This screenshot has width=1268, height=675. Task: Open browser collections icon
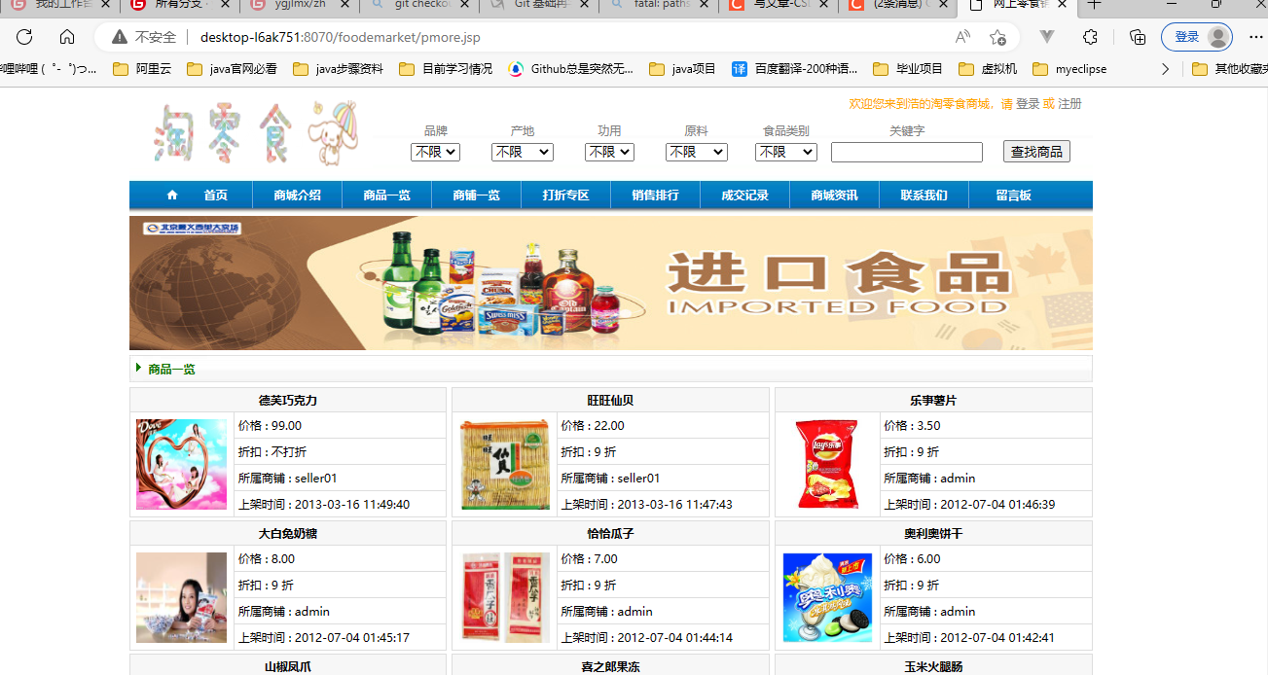1137,36
